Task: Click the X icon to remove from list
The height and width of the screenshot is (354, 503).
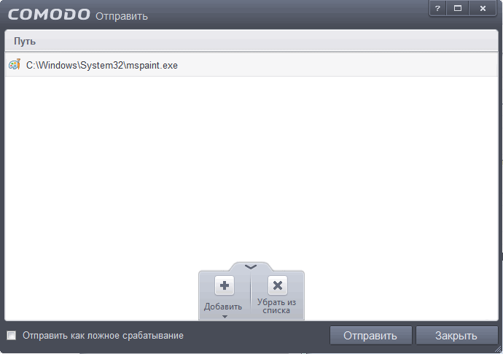Action: click(278, 285)
